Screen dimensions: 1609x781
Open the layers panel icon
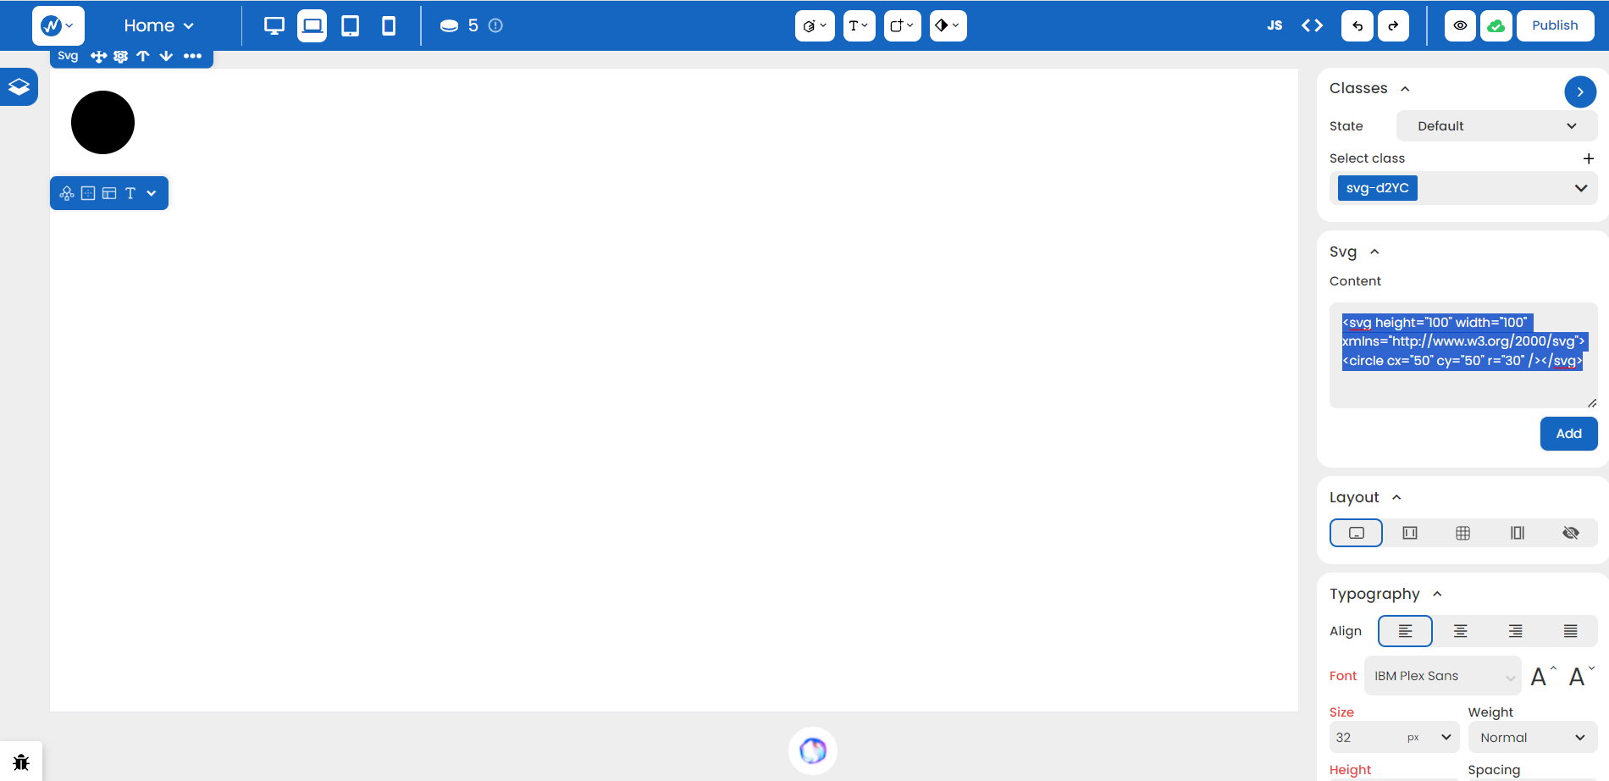pyautogui.click(x=19, y=86)
